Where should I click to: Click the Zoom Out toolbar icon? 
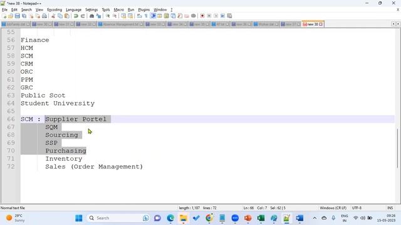[x=115, y=16]
